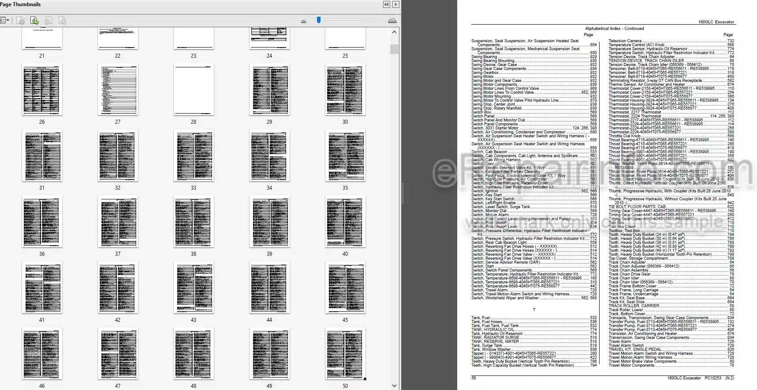Screen dimensions: 757x390
Task: Select page 44 thumbnail
Action: pos(269,288)
